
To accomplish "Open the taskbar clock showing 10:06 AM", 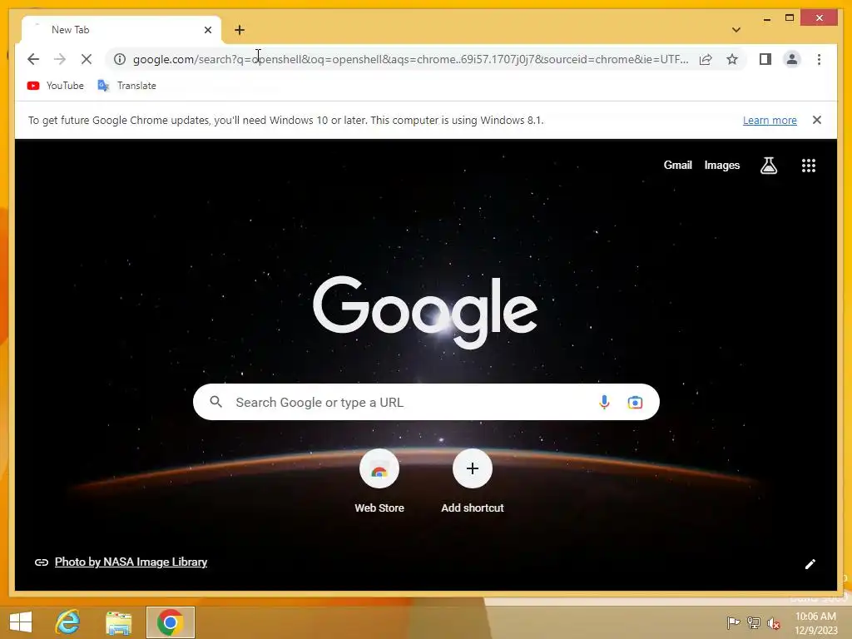I will click(x=815, y=623).
